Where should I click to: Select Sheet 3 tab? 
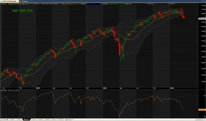(x=26, y=119)
